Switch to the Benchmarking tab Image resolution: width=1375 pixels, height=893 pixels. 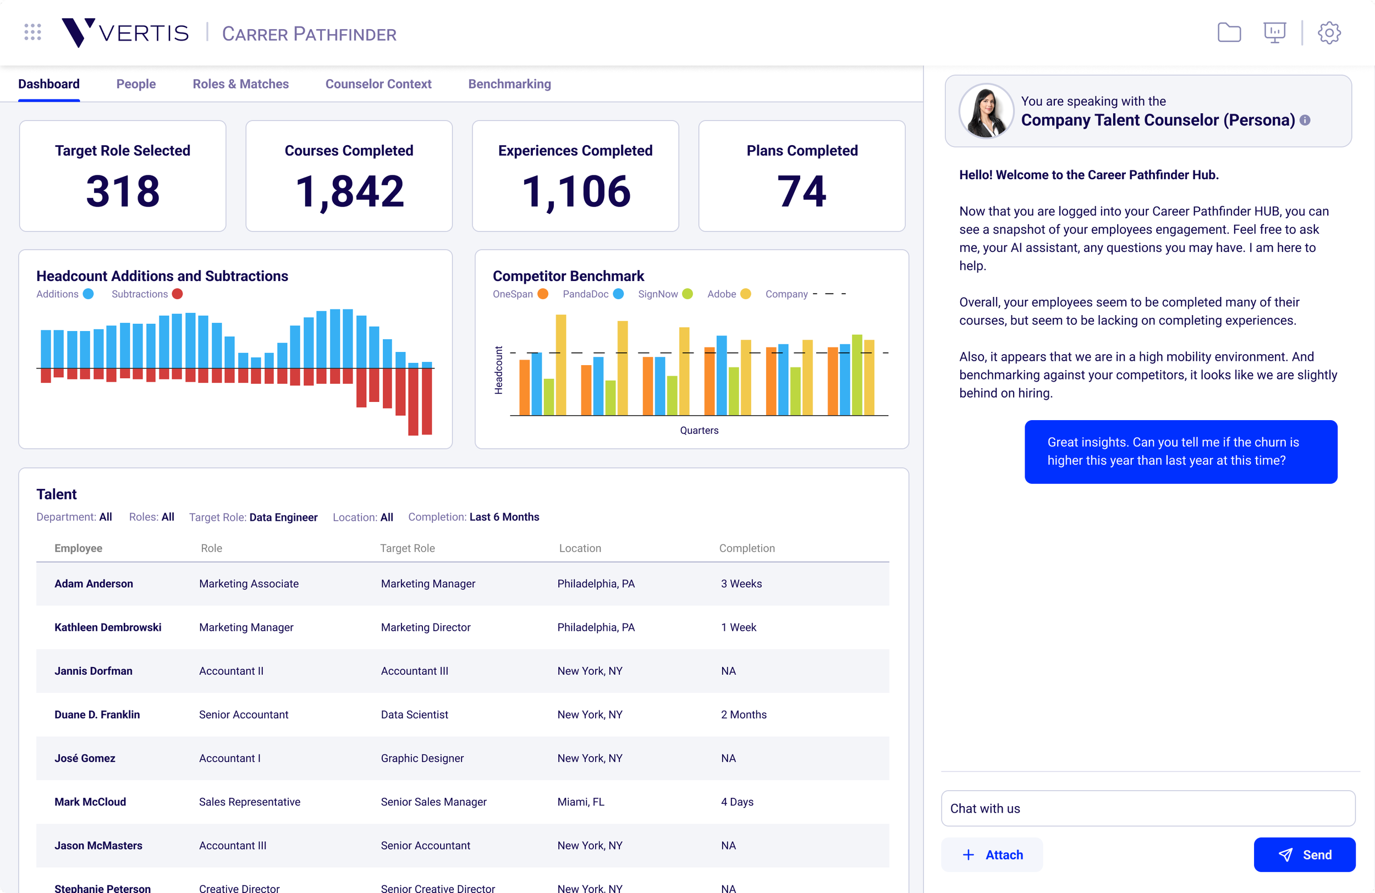pos(509,84)
